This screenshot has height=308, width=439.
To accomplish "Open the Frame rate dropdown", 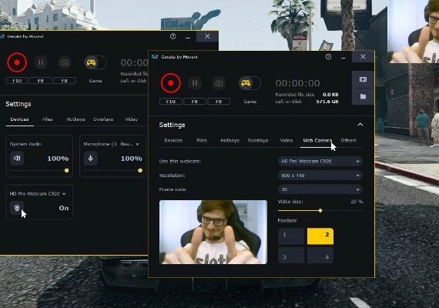I will [x=320, y=189].
